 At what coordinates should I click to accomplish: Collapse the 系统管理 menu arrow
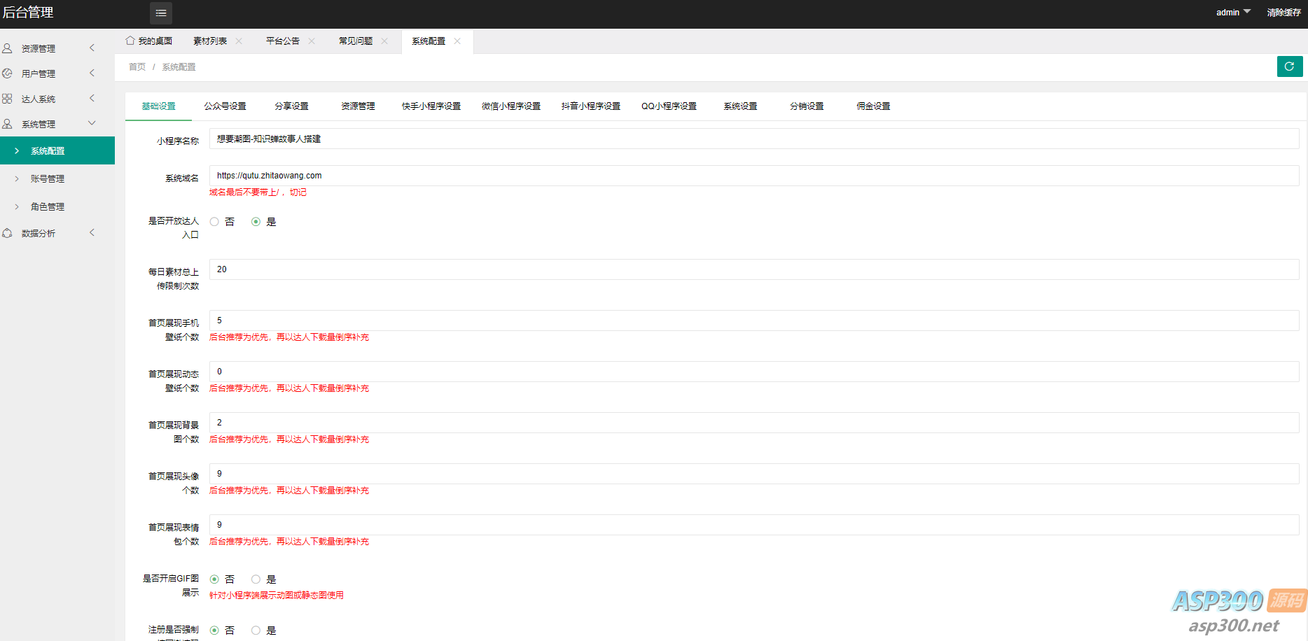92,123
